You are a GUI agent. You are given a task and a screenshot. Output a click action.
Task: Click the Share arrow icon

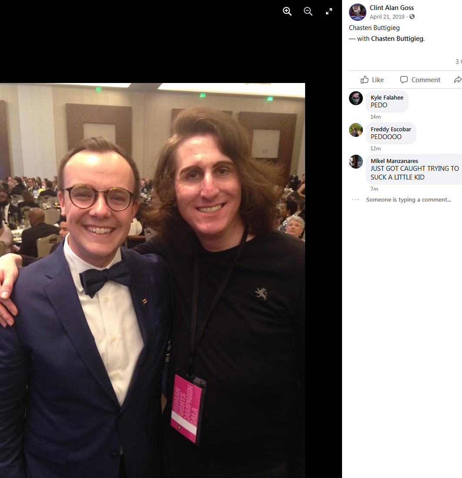click(x=458, y=80)
